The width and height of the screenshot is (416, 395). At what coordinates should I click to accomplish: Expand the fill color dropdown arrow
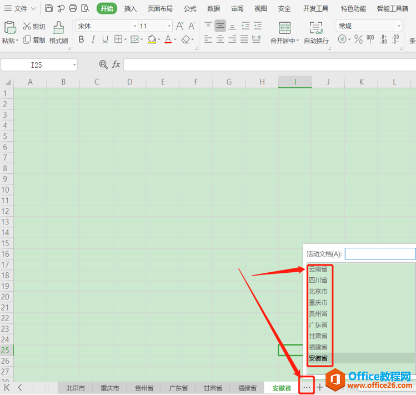point(159,39)
